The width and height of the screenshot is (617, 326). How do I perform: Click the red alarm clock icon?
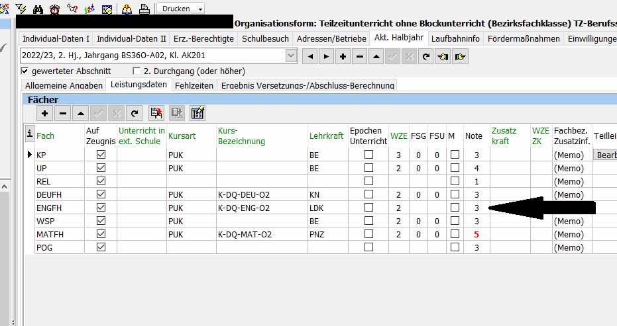(55, 9)
